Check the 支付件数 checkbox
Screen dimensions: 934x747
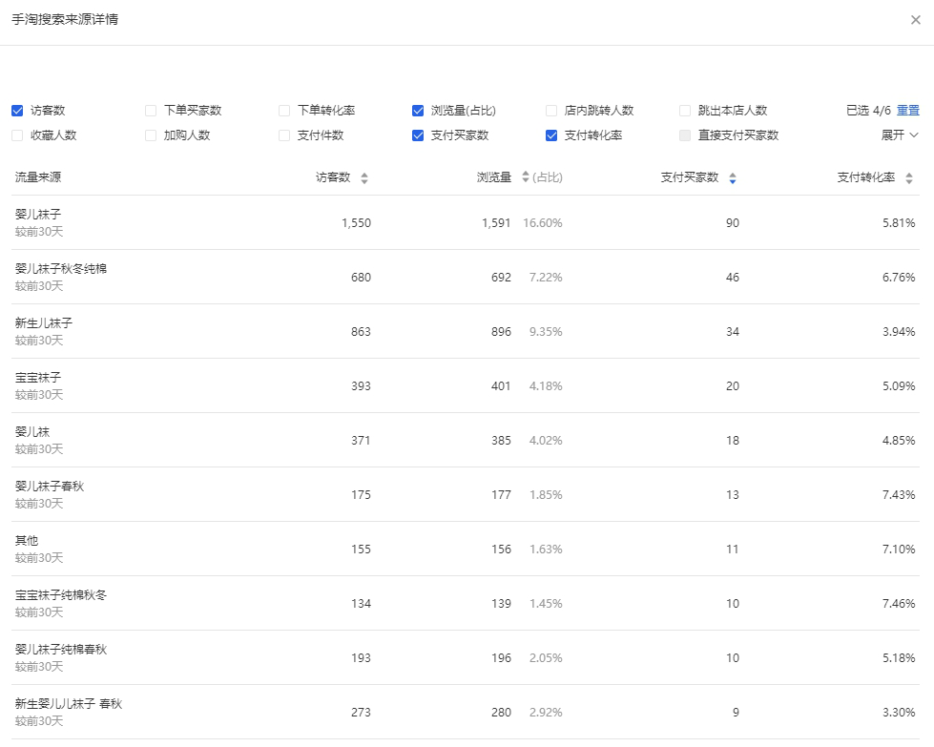(284, 135)
